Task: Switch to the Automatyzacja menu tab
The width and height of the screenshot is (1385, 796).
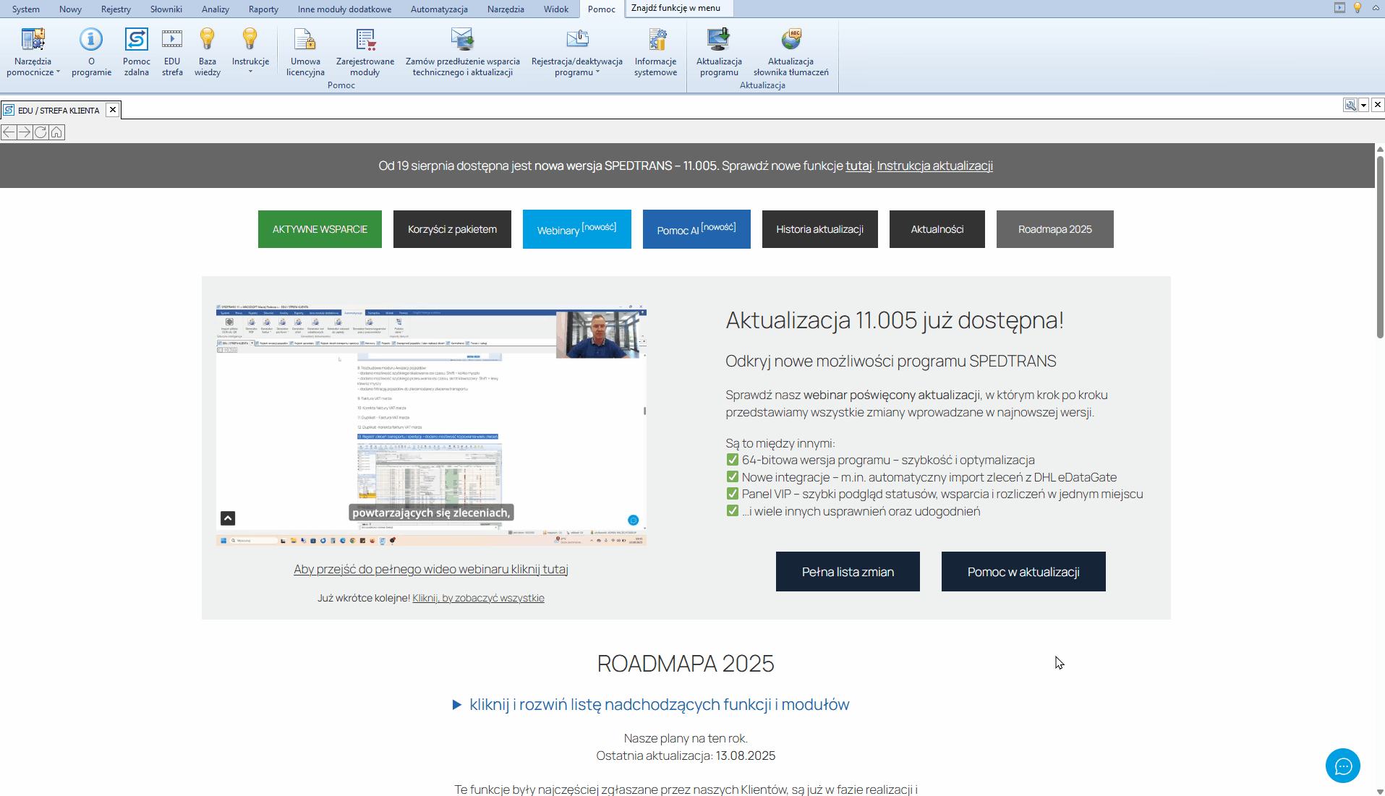Action: coord(439,9)
